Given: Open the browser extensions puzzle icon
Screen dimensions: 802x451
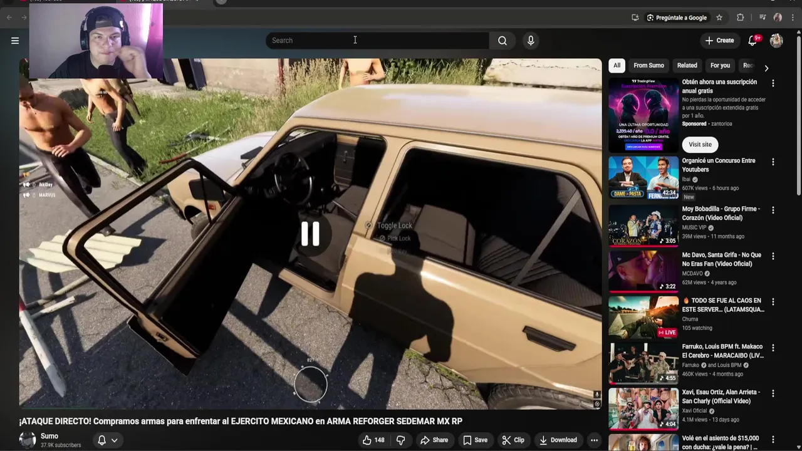Looking at the screenshot, I should coord(741,18).
